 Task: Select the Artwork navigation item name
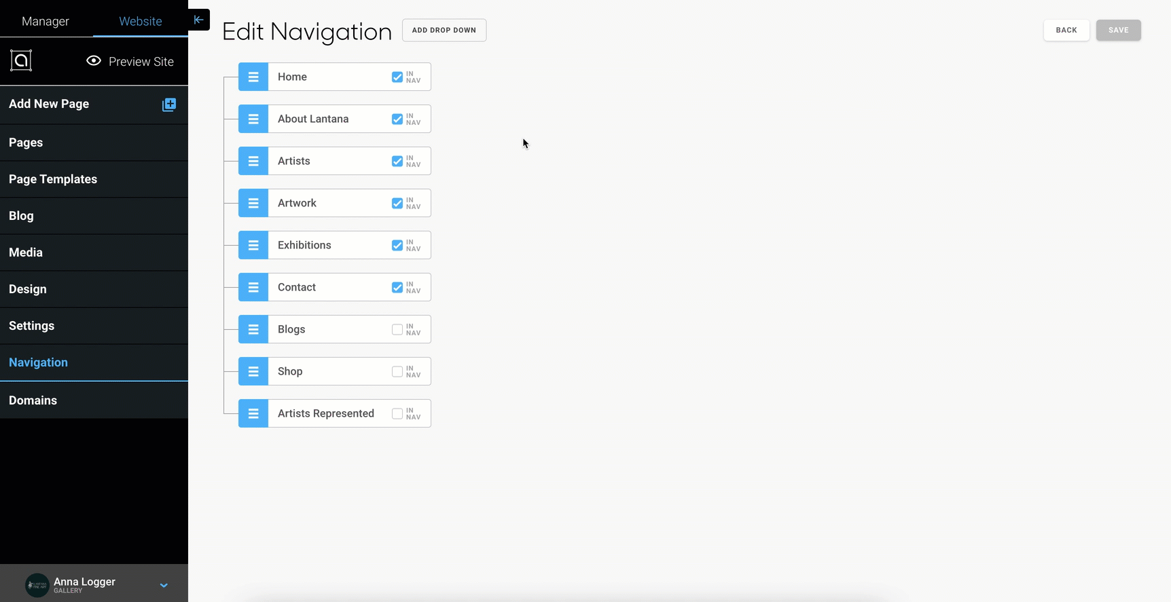297,203
